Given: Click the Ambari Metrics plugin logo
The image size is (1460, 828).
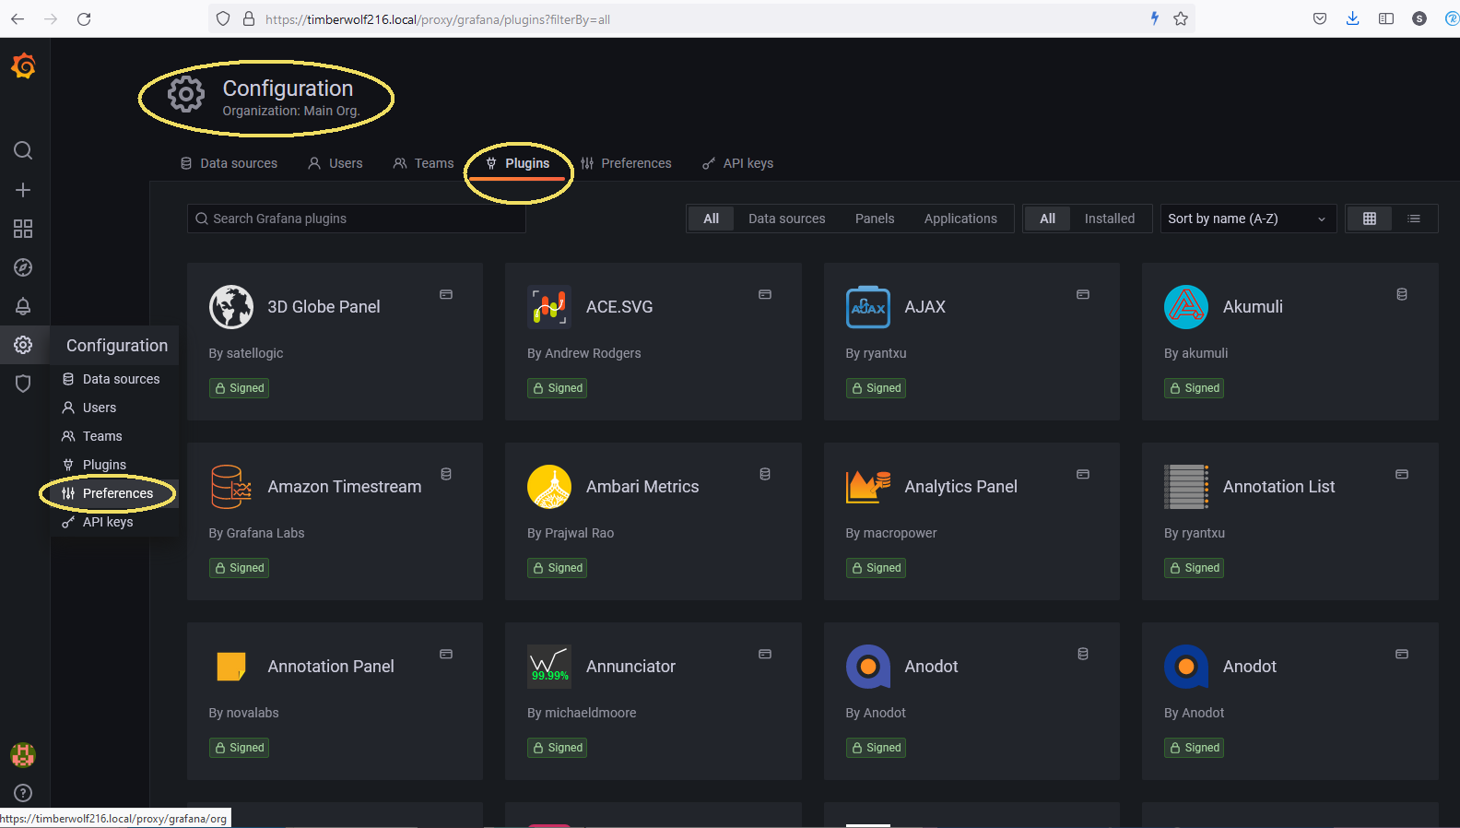Looking at the screenshot, I should 549,487.
